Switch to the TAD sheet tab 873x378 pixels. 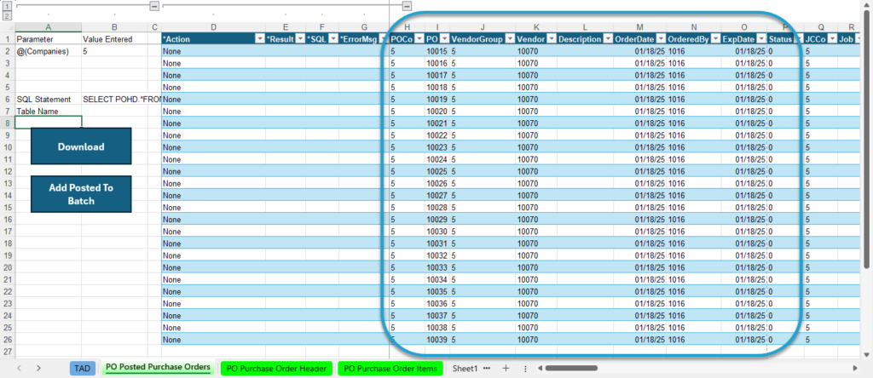(83, 368)
